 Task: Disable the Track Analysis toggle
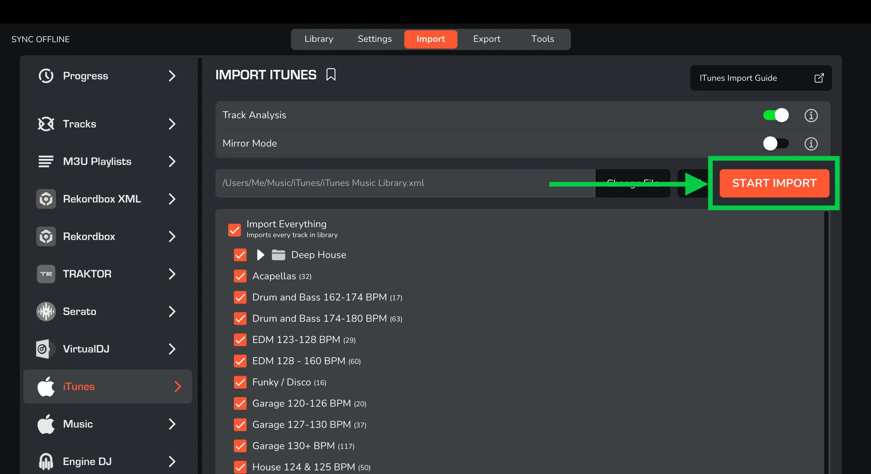(776, 115)
